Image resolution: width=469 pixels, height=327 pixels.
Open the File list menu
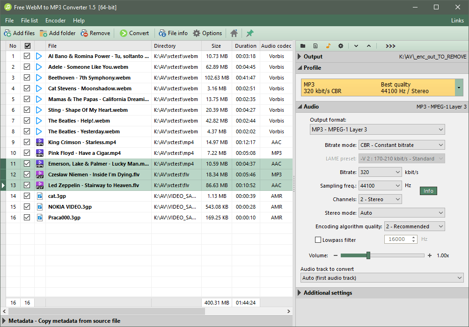[x=29, y=20]
